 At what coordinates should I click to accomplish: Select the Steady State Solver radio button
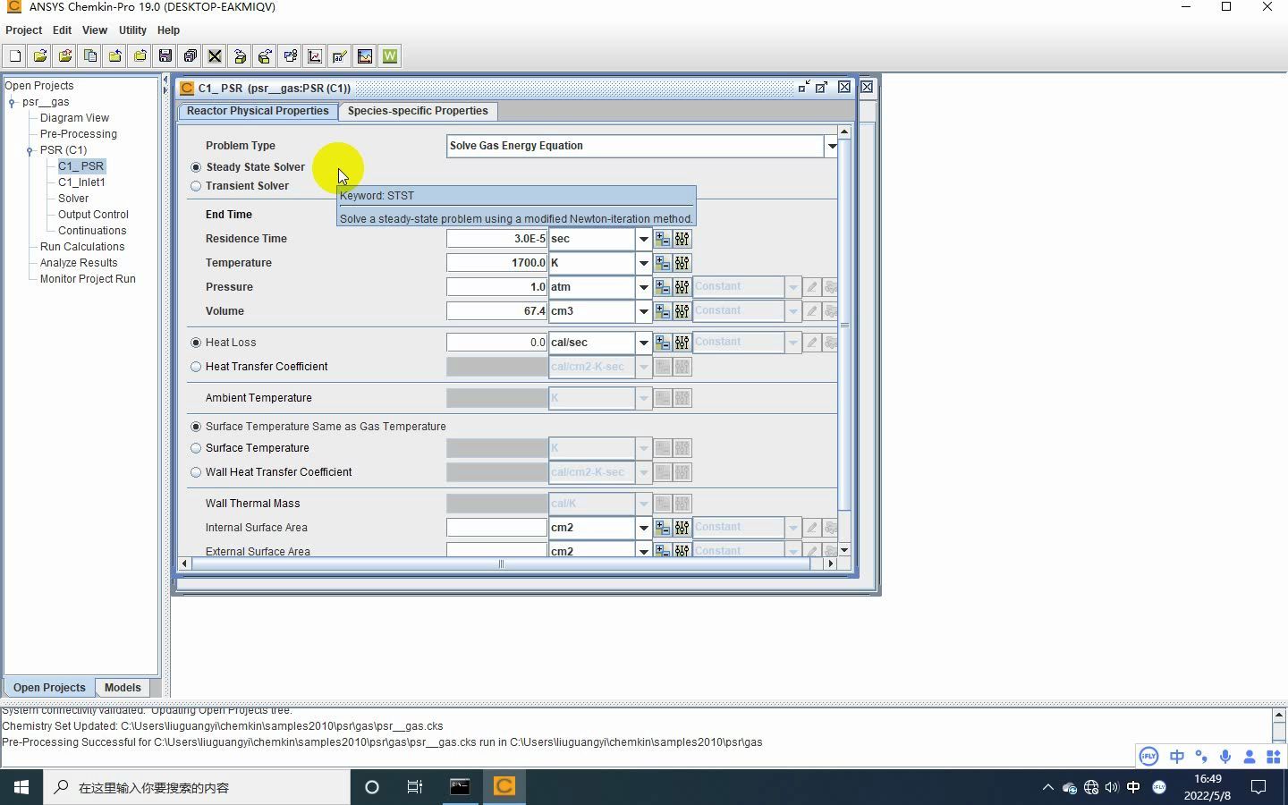coord(196,167)
